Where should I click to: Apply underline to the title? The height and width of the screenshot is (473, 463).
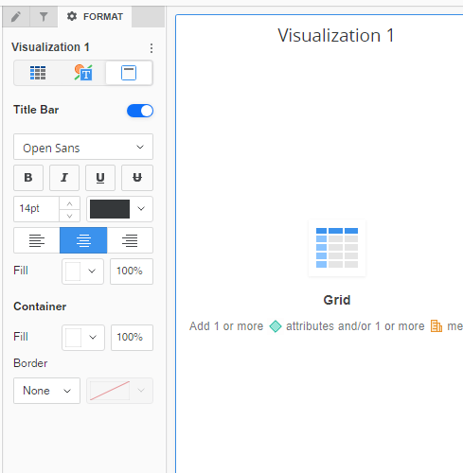click(x=100, y=178)
